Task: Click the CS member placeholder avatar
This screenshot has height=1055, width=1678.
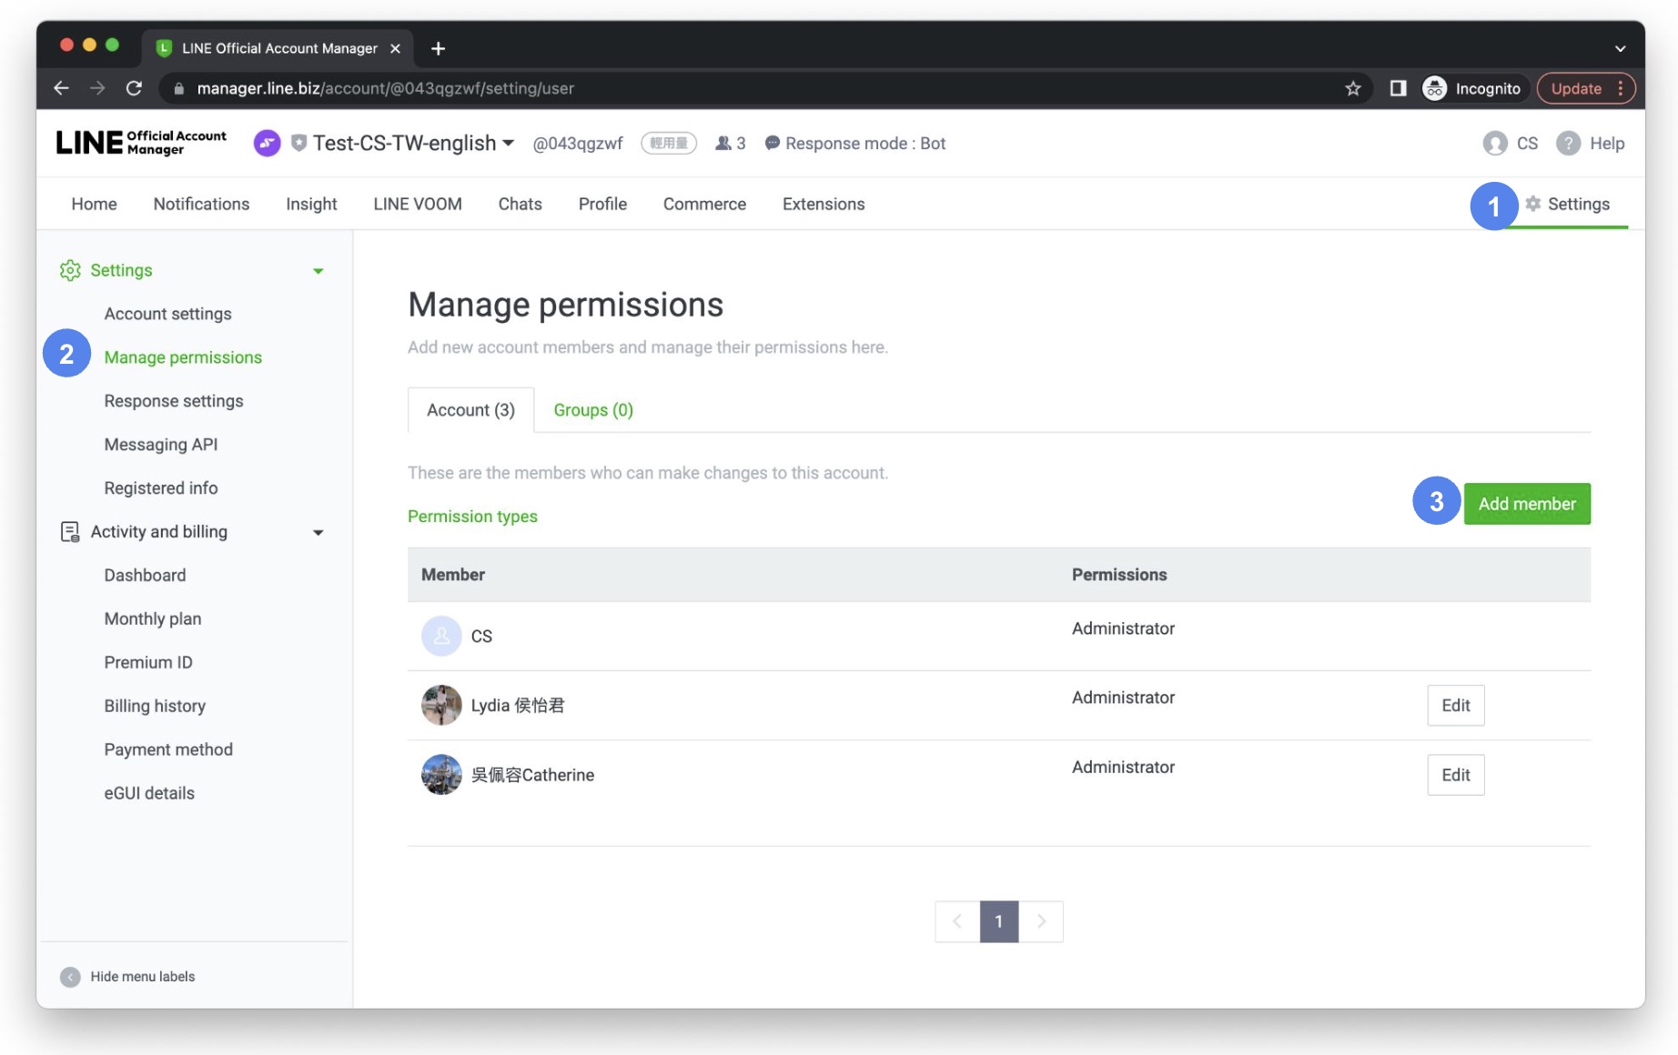Action: pos(441,636)
